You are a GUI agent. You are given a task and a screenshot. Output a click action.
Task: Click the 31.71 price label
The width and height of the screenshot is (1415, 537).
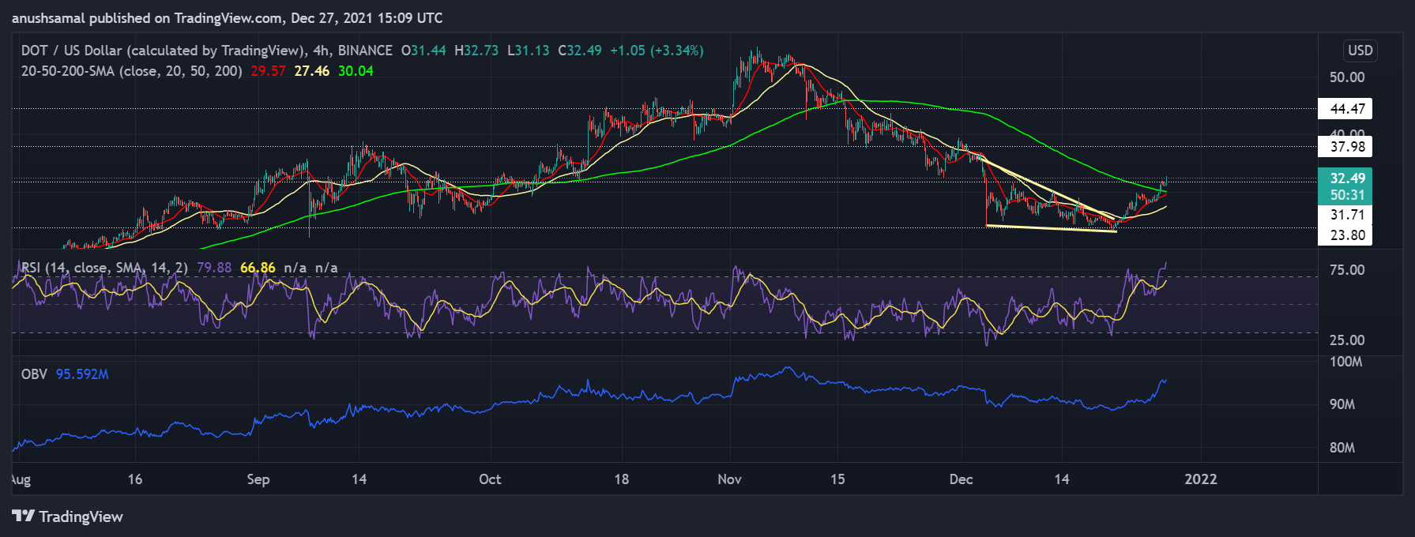click(1345, 215)
